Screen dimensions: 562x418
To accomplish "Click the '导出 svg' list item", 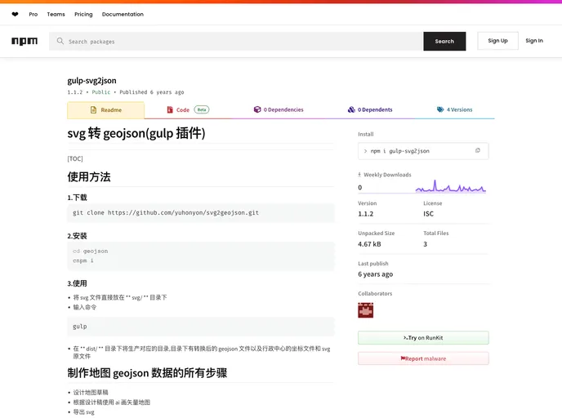I will tap(84, 412).
